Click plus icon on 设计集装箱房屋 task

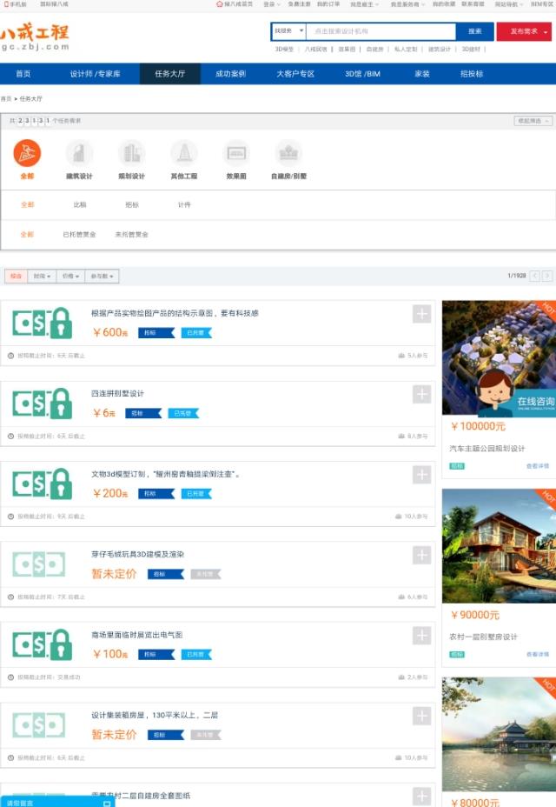click(x=421, y=716)
